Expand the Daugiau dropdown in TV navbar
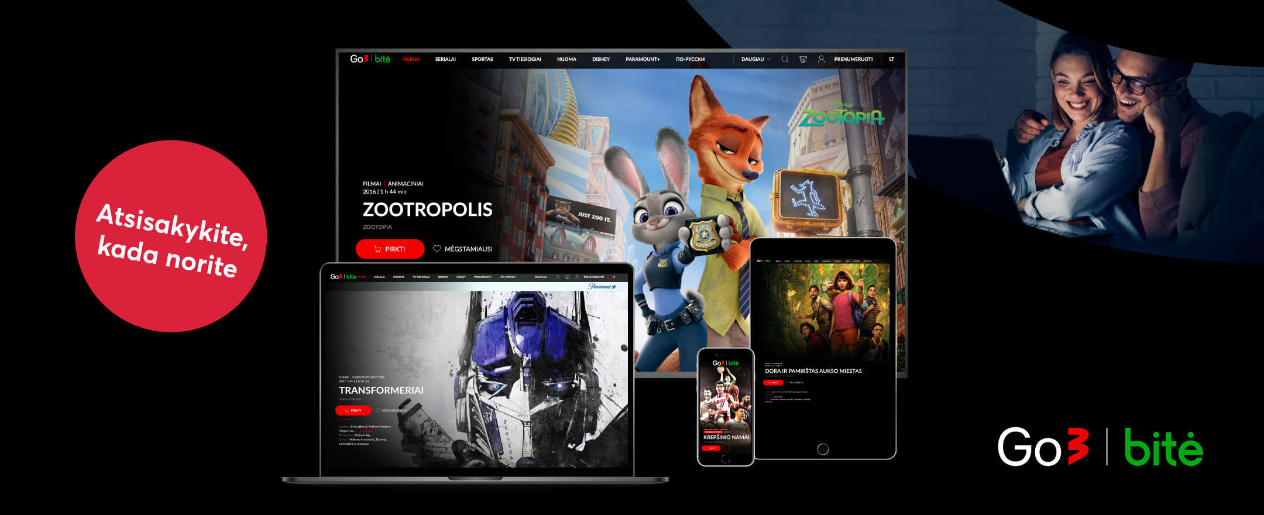1264x515 pixels. [x=755, y=59]
